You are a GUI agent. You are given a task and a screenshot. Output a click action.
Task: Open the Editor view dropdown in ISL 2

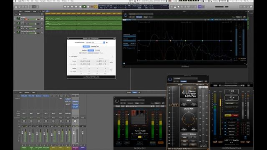click(x=158, y=103)
